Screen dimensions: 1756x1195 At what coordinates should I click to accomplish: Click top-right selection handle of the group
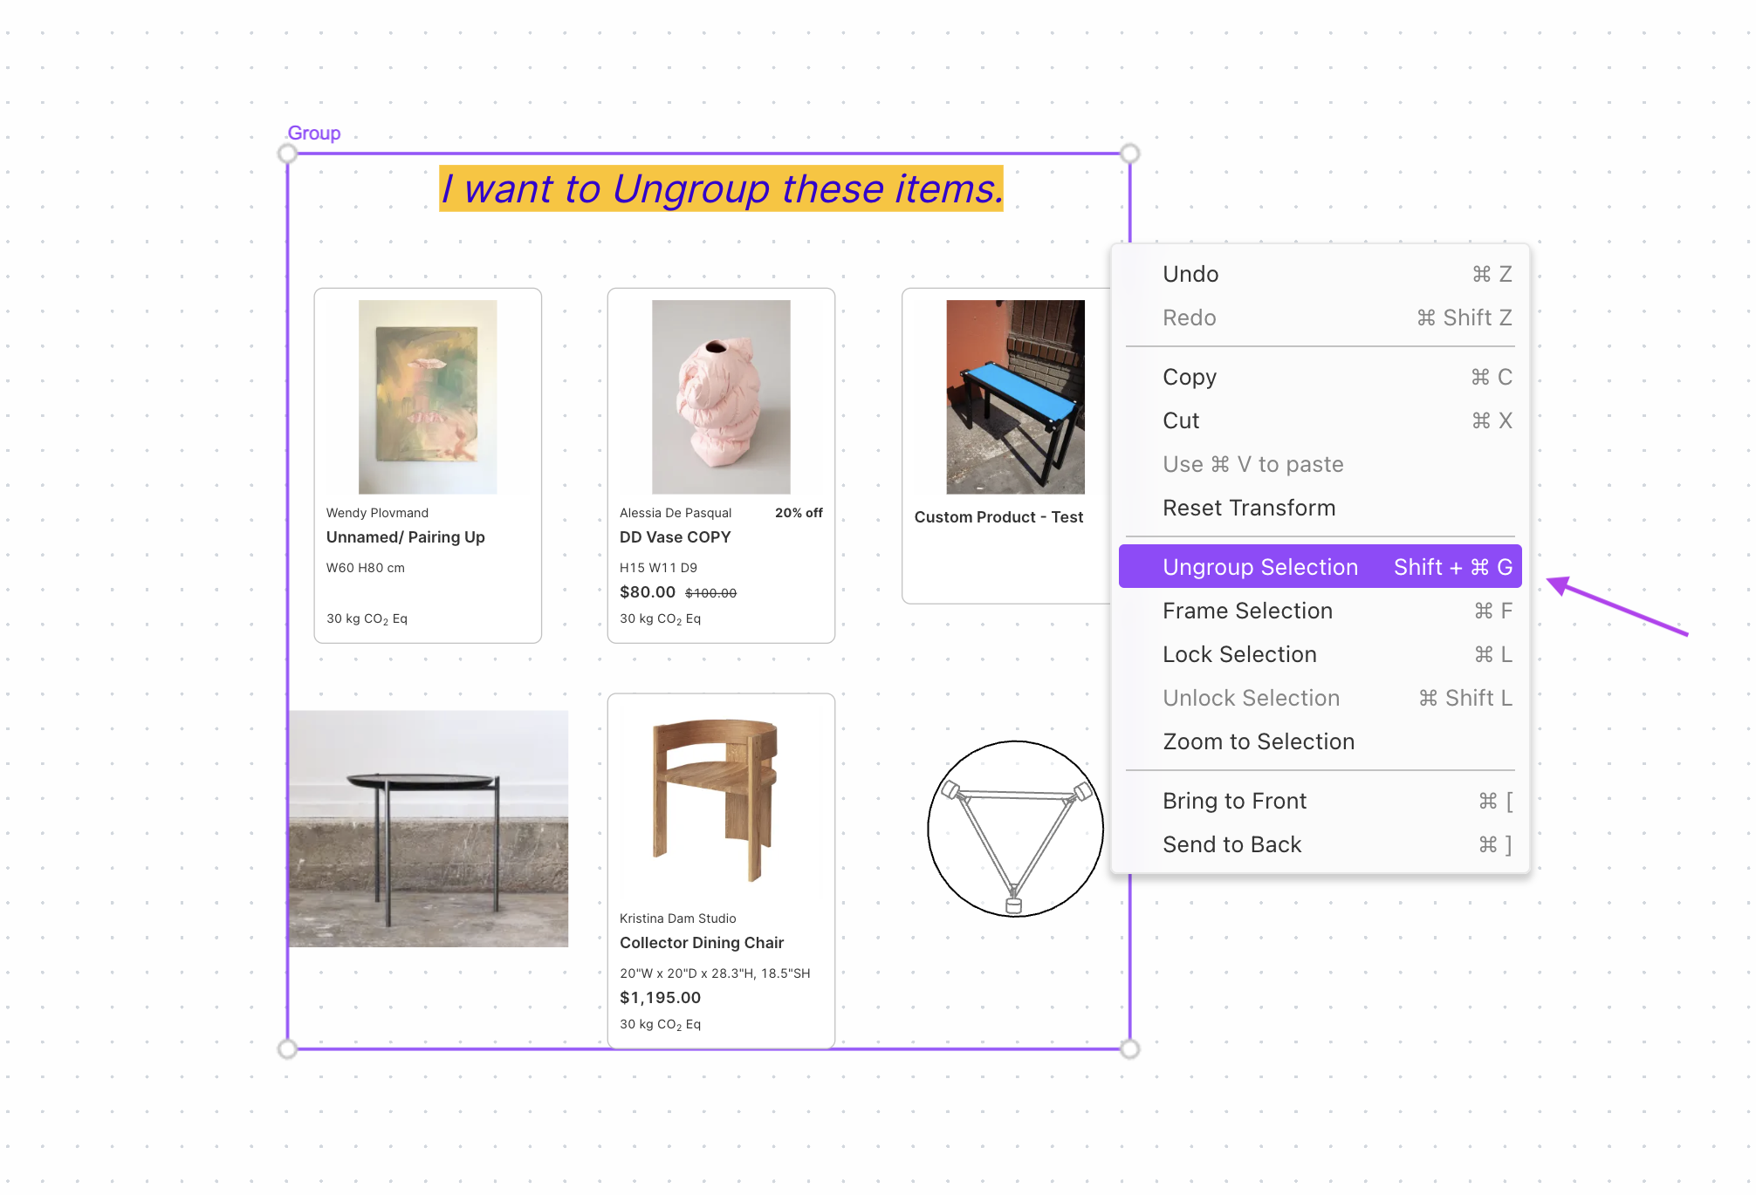(x=1130, y=154)
